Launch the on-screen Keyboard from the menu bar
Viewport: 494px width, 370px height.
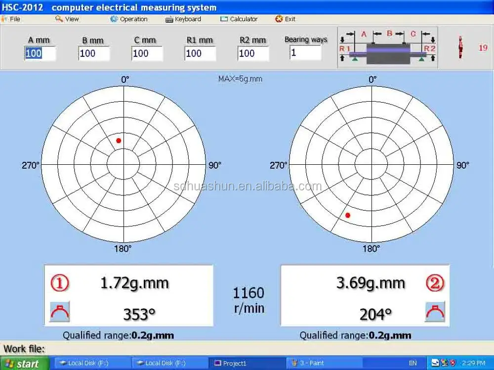pos(183,19)
